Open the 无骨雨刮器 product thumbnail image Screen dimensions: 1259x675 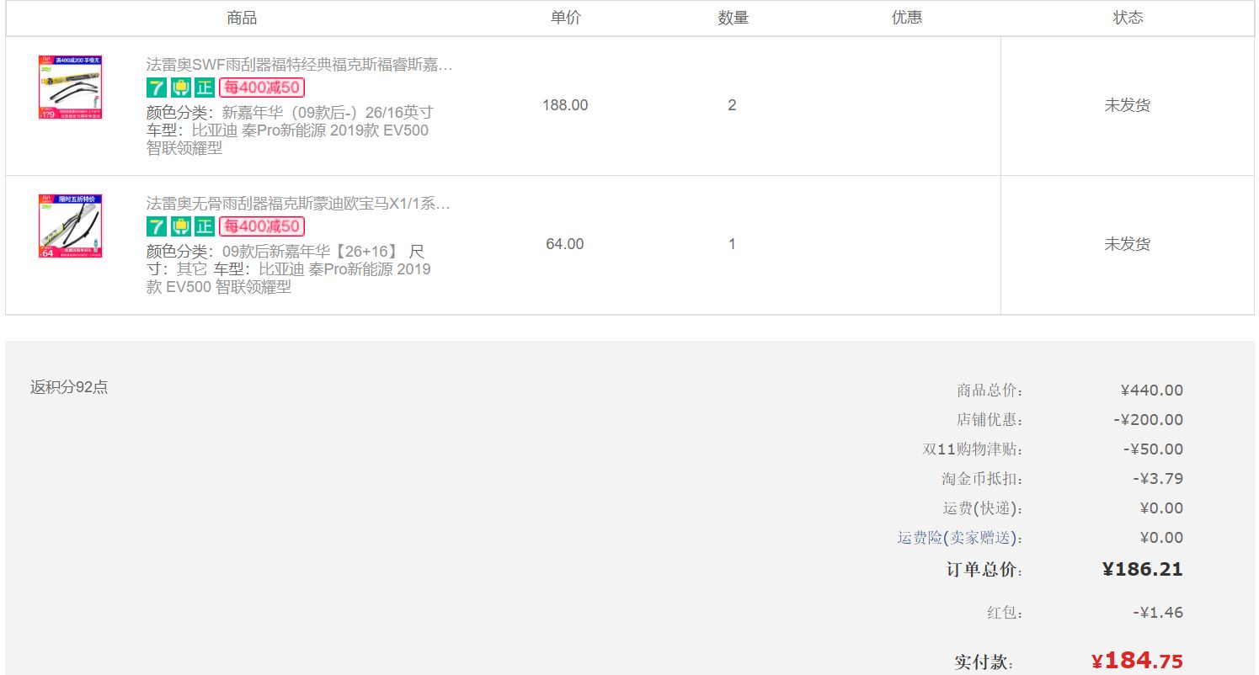pos(71,226)
